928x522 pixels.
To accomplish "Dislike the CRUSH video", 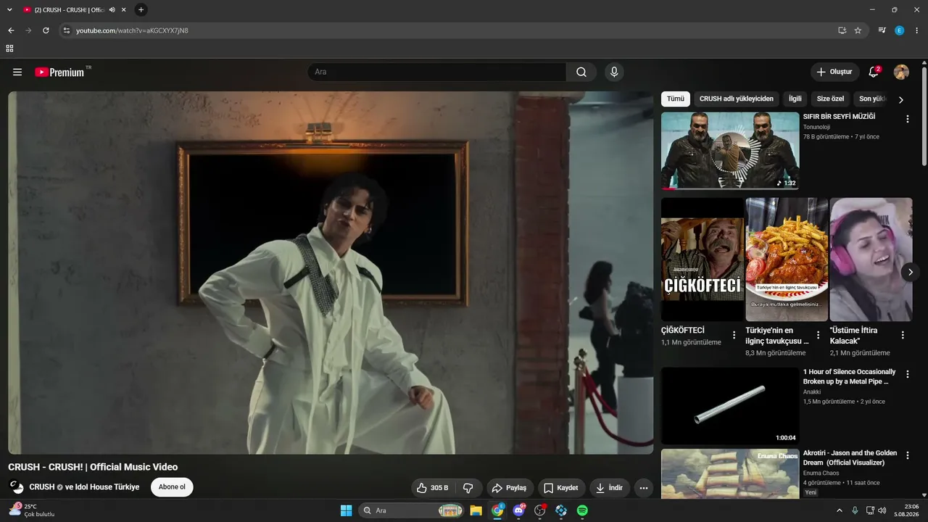I will (468, 488).
